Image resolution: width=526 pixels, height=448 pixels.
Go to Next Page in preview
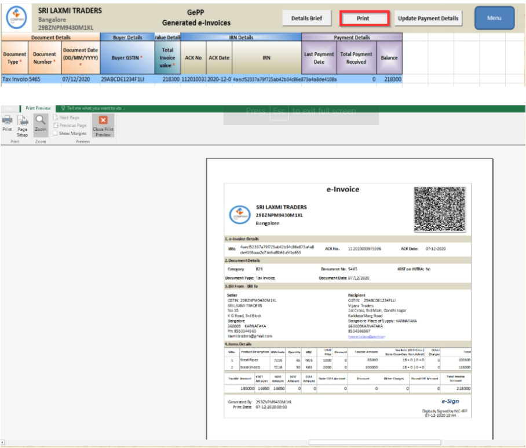click(x=67, y=117)
